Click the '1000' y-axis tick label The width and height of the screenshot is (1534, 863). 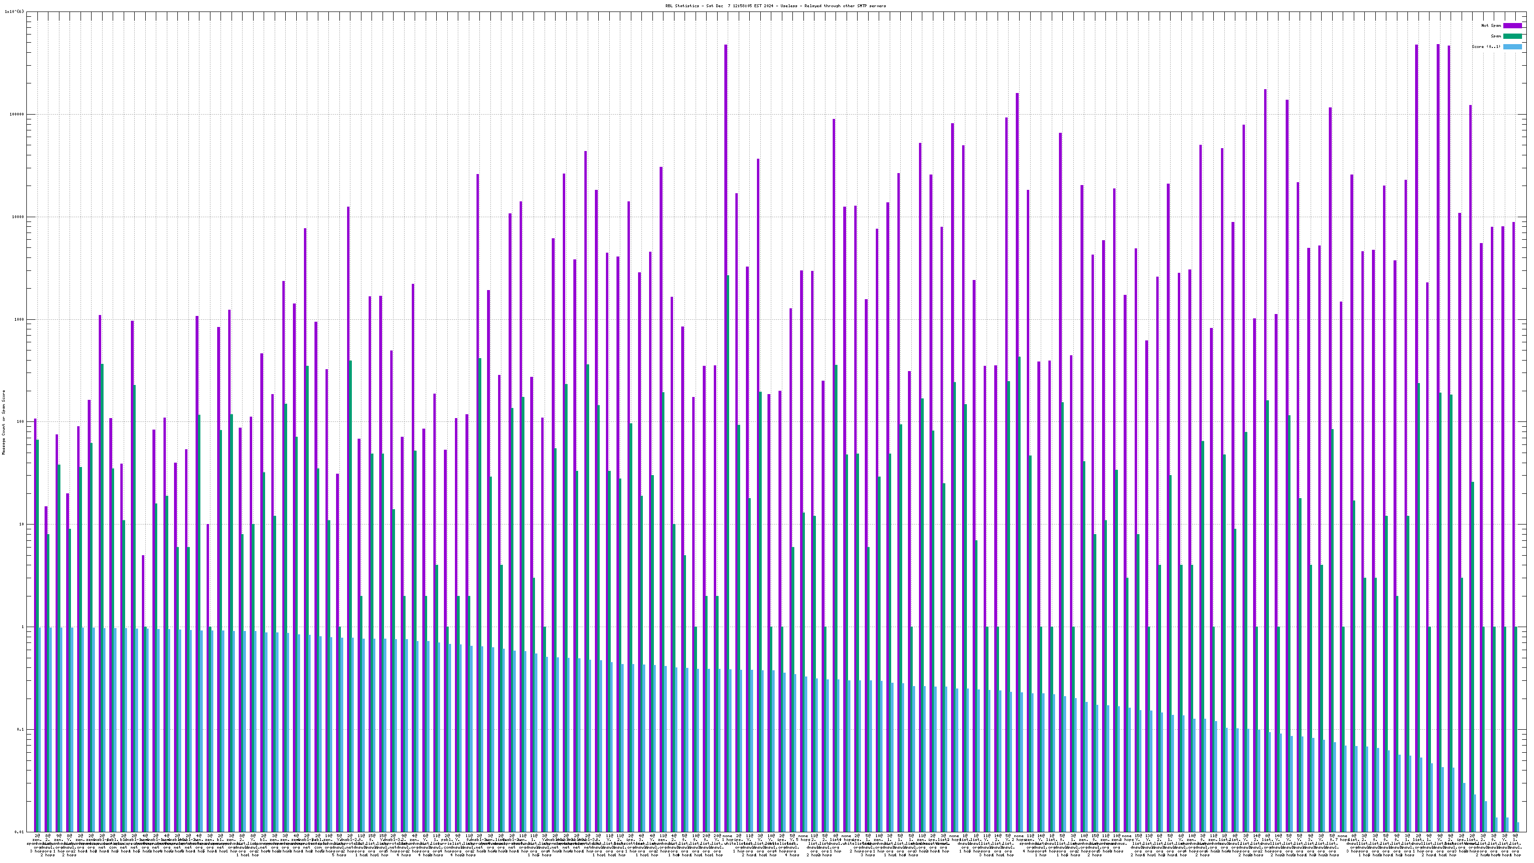[20, 320]
